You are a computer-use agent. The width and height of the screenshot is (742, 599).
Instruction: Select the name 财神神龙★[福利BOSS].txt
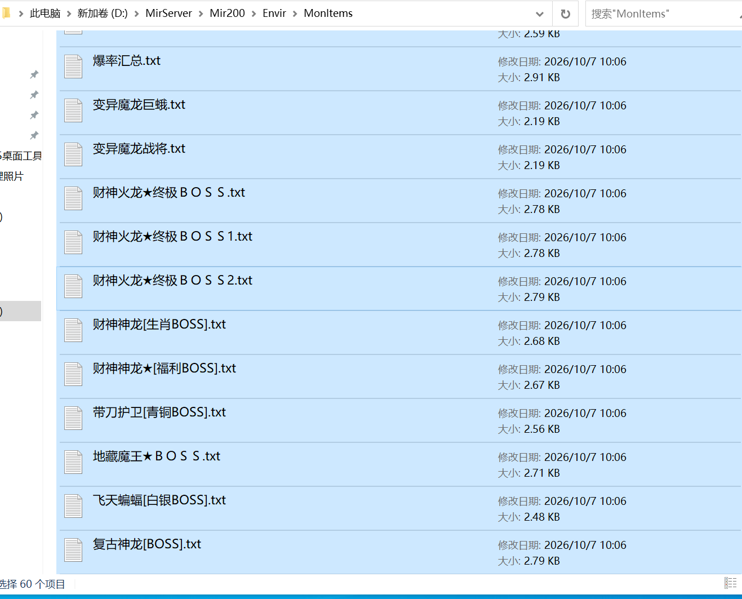[165, 369]
